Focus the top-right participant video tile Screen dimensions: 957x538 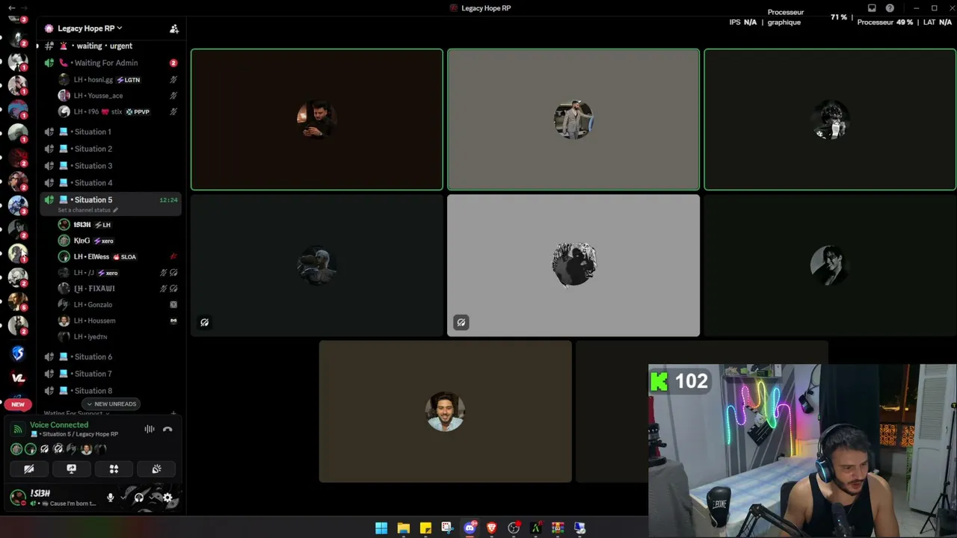coord(830,120)
